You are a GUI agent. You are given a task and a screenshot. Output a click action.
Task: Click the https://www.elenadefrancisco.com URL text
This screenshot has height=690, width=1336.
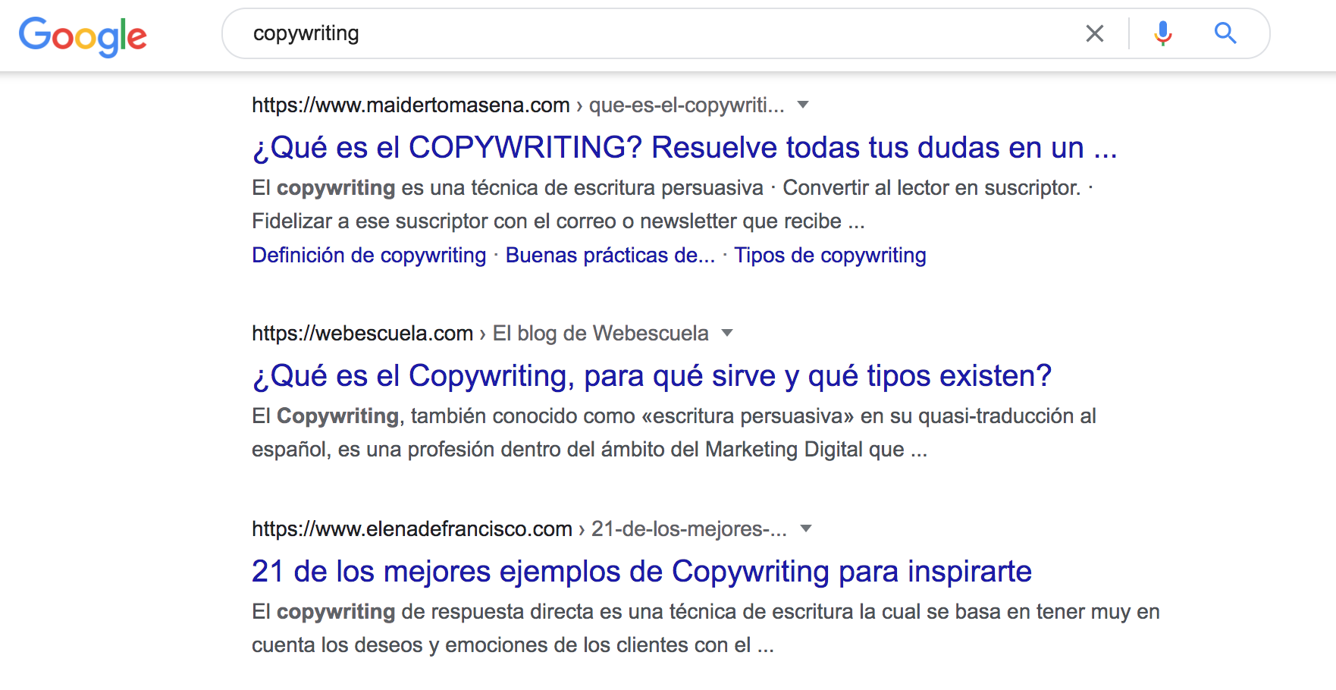[412, 528]
